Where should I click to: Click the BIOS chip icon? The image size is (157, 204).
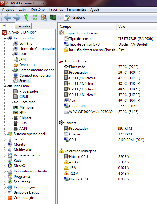coord(16,124)
